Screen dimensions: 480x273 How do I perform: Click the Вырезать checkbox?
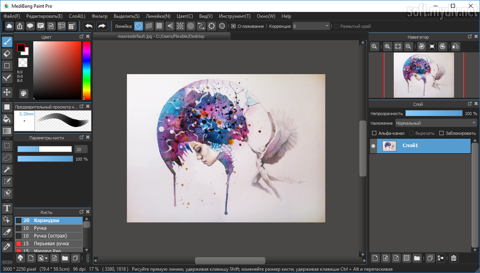(x=411, y=133)
